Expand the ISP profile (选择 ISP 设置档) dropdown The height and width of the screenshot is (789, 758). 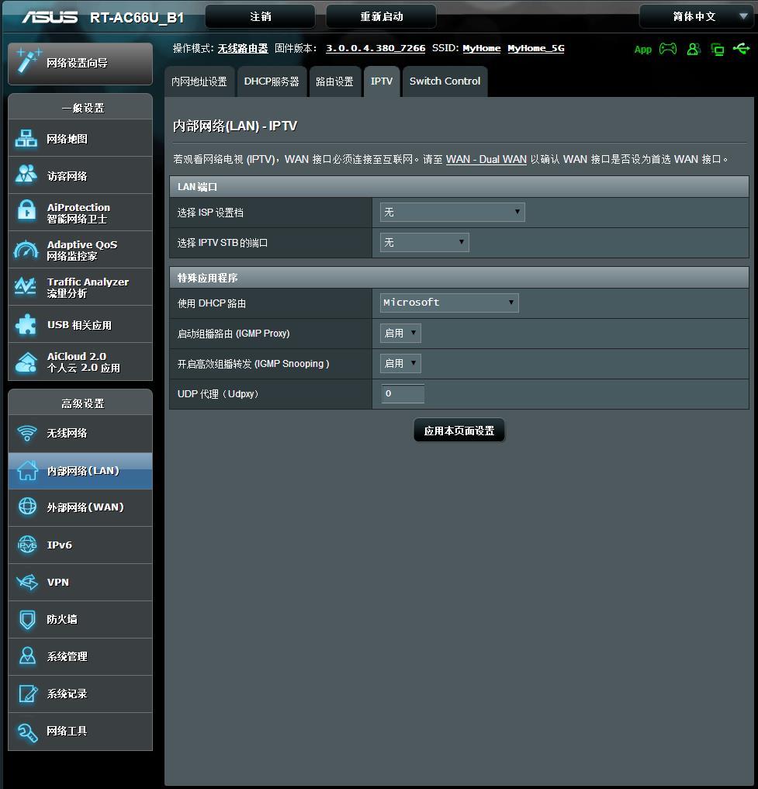pyautogui.click(x=452, y=212)
